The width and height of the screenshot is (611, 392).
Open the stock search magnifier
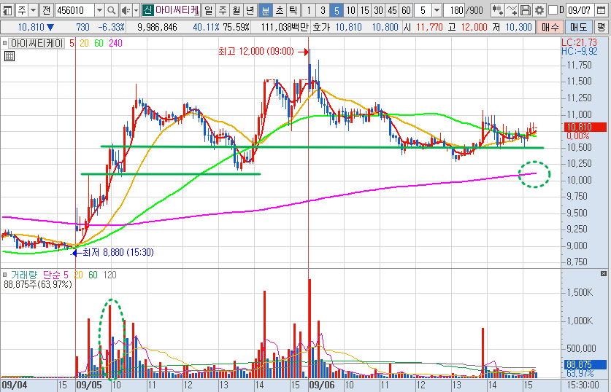[112, 10]
